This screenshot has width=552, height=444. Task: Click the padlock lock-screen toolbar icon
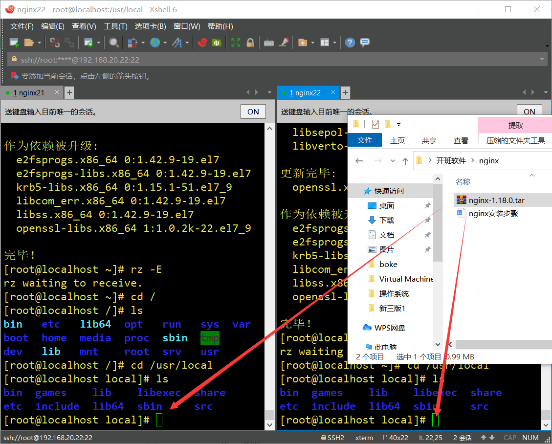(250, 43)
